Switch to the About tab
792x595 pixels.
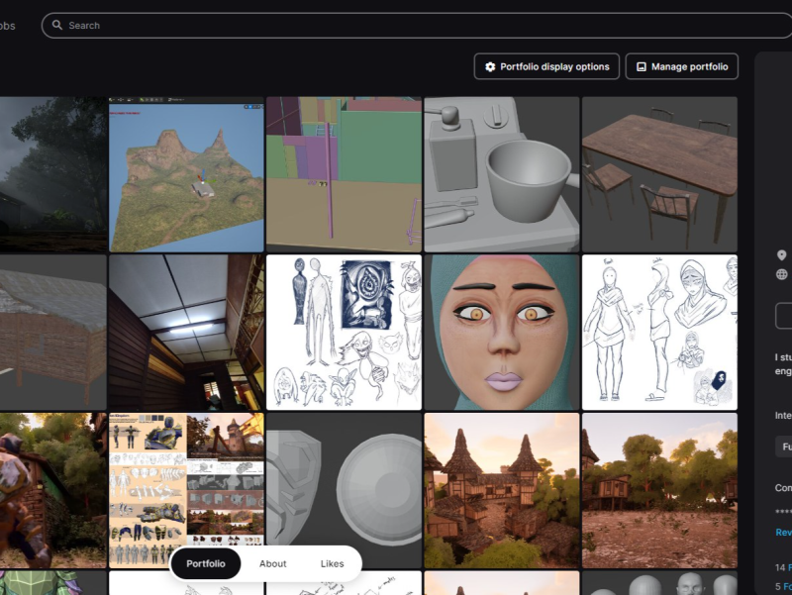pos(272,563)
